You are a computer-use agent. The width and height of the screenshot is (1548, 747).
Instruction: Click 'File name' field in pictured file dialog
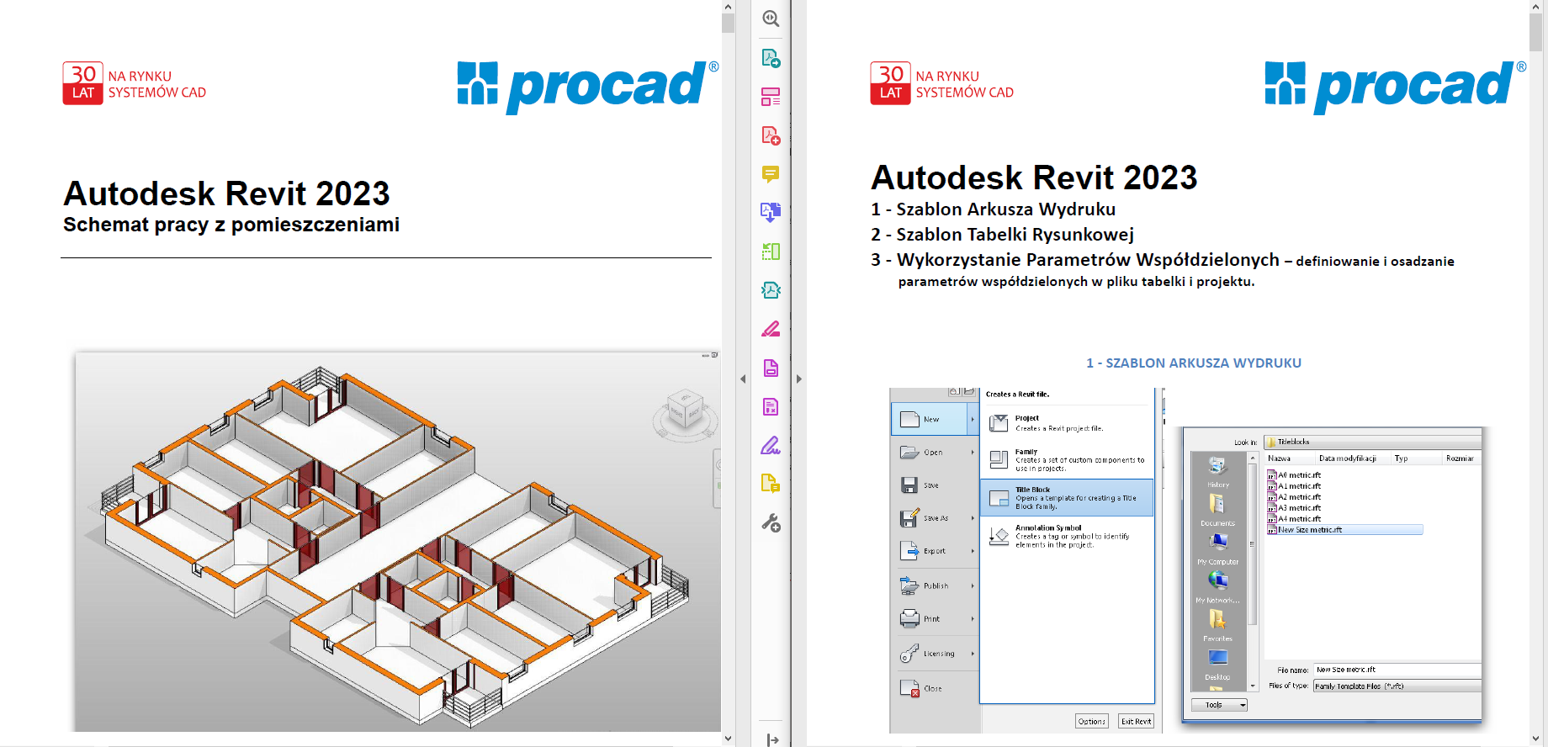coord(1397,670)
